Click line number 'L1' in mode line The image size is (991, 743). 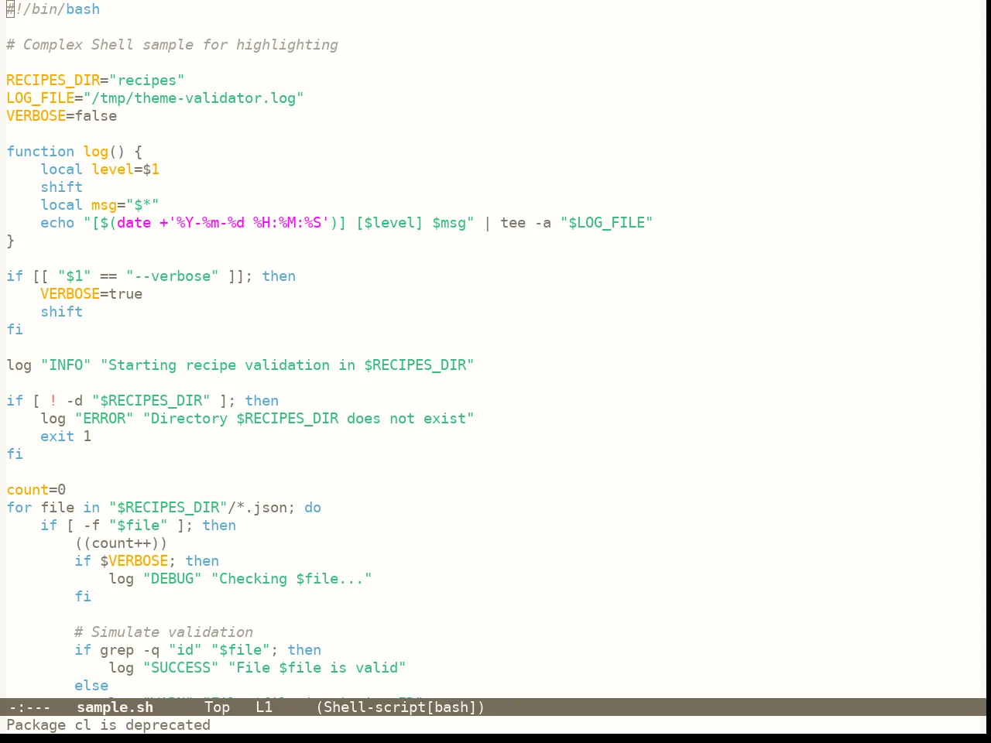click(264, 707)
